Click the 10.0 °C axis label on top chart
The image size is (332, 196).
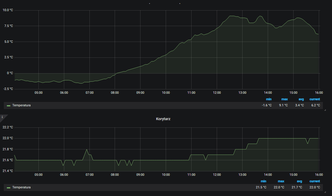pos(8,10)
